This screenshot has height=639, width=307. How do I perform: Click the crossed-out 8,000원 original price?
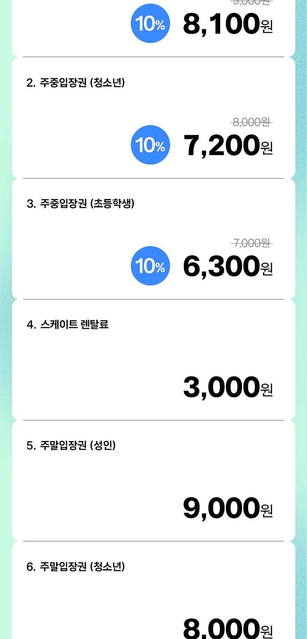click(x=251, y=122)
